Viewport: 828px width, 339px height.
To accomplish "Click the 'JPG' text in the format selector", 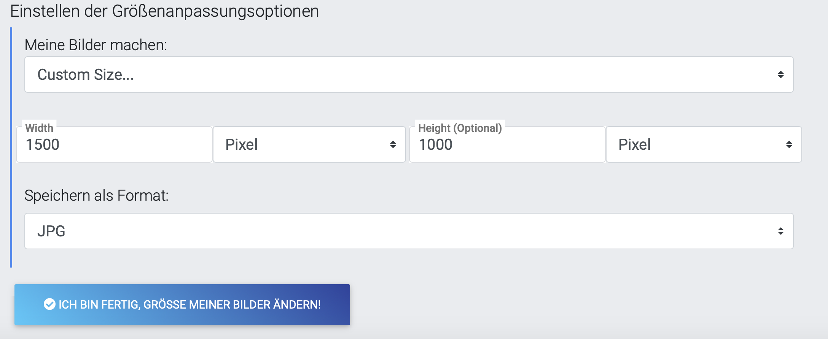I will (x=51, y=231).
